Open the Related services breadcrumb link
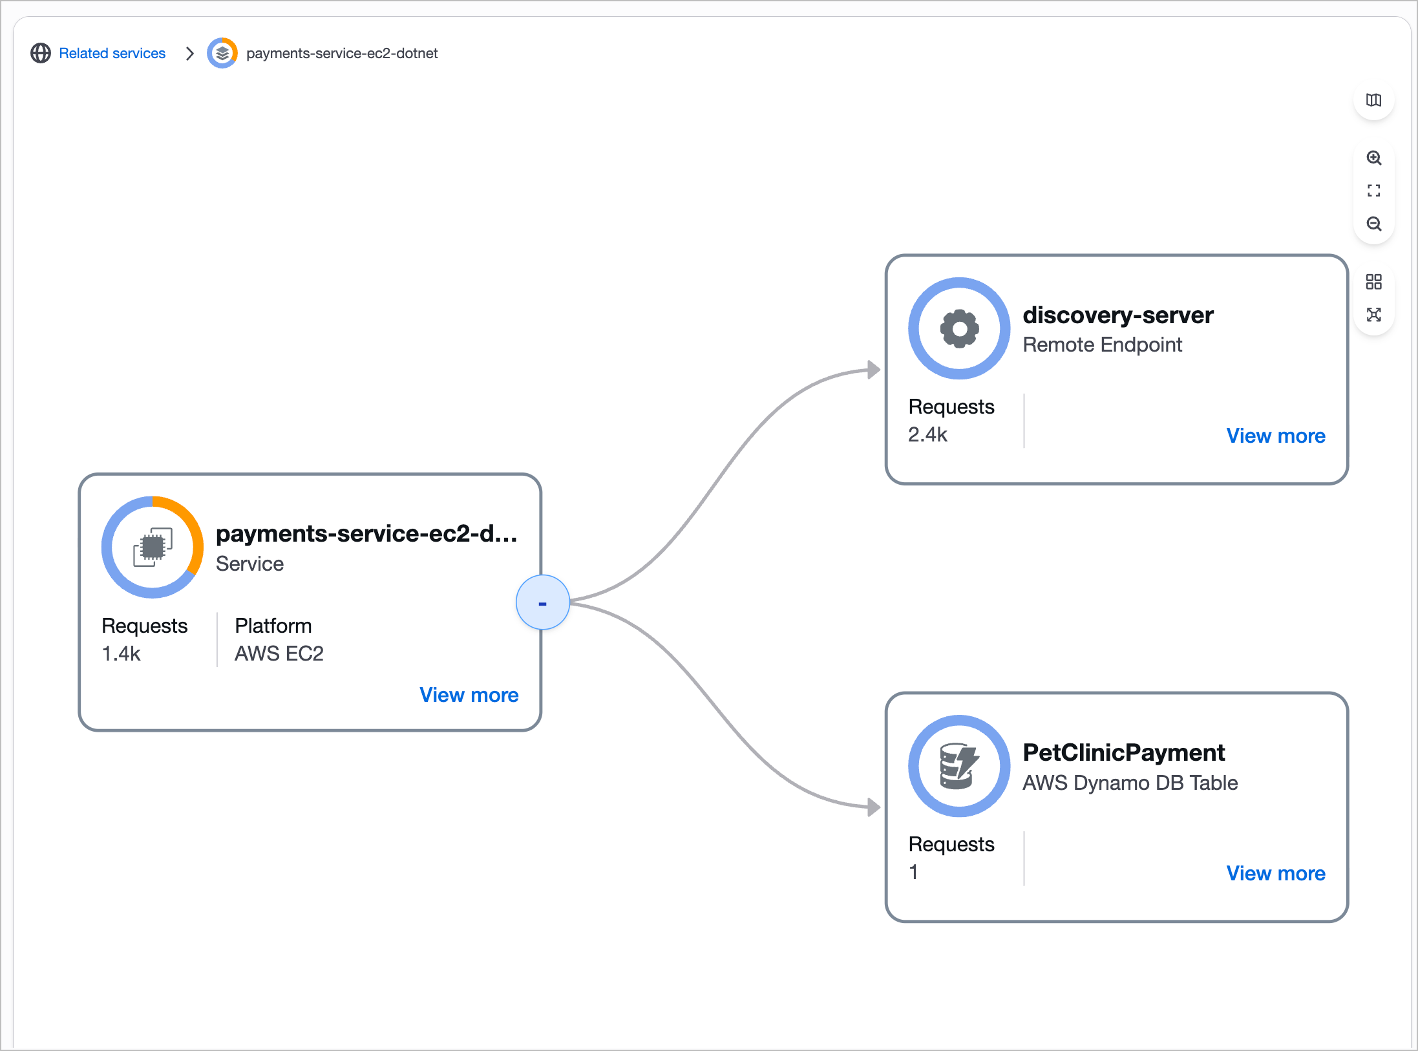Screen dimensions: 1418x1051 pyautogui.click(x=112, y=53)
